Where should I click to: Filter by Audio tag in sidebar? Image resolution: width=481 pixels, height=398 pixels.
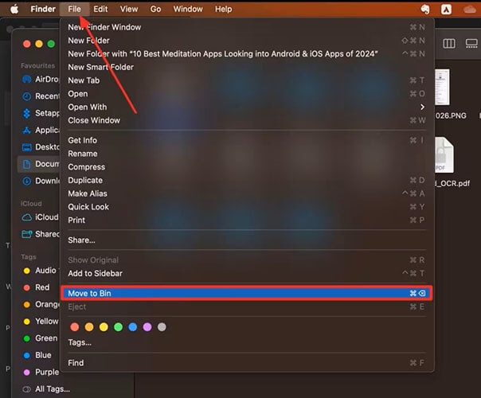pyautogui.click(x=40, y=271)
